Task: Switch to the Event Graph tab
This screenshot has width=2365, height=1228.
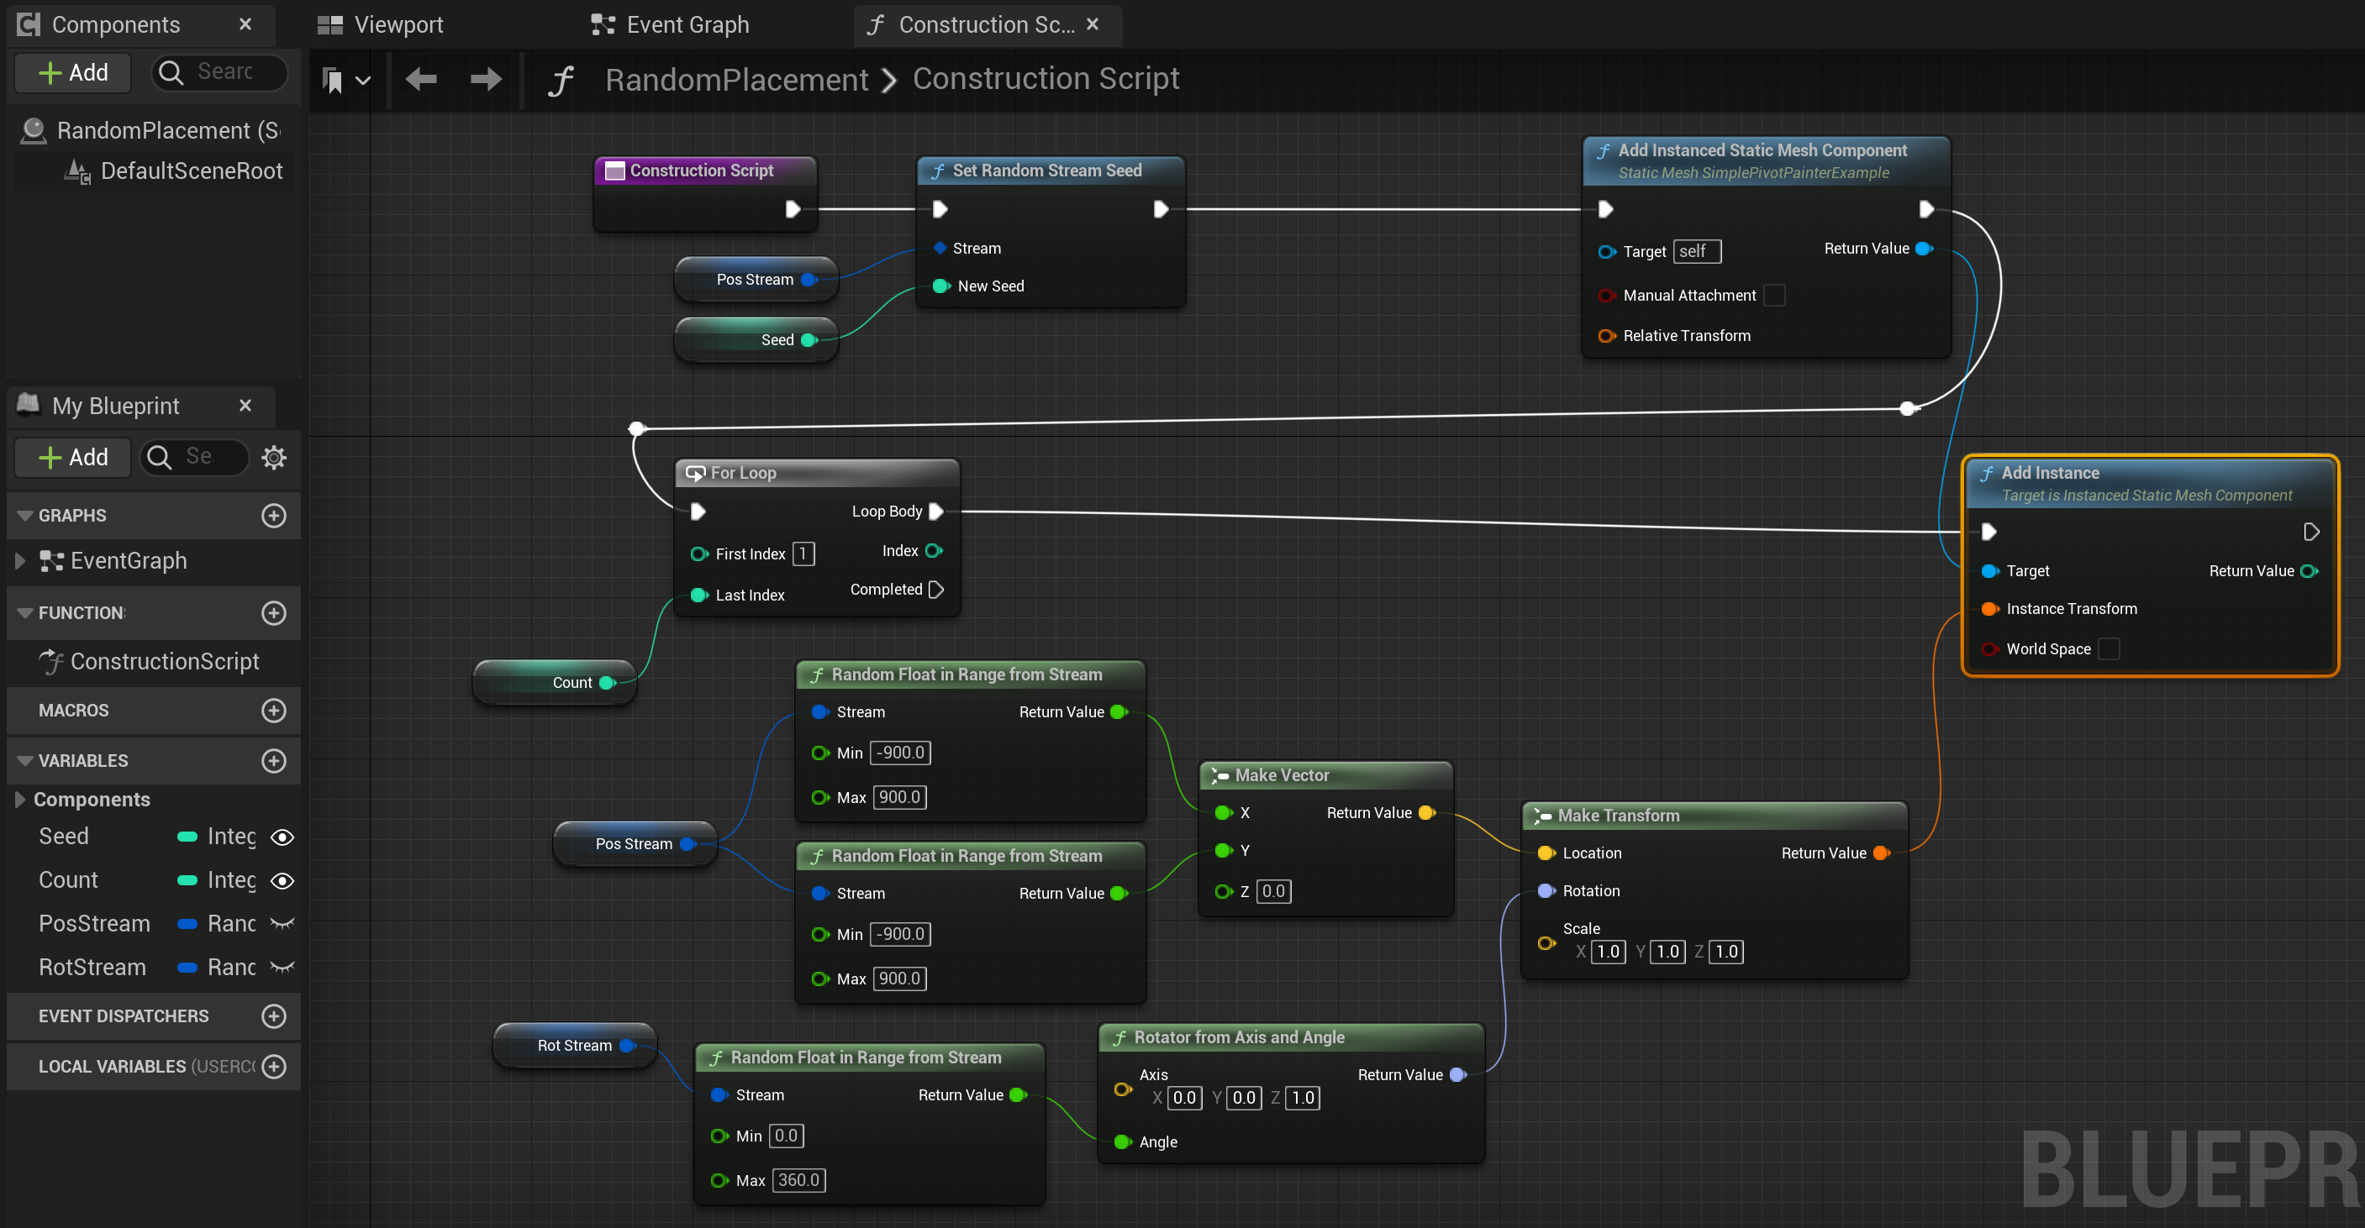Action: pyautogui.click(x=687, y=24)
